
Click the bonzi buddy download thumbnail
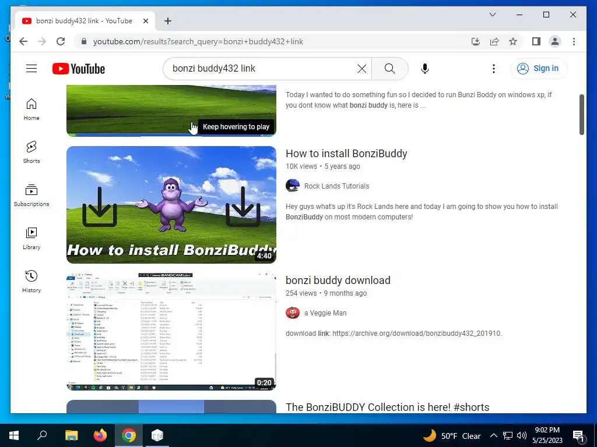[171, 331]
